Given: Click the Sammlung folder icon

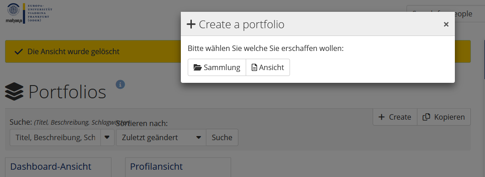Looking at the screenshot, I should click(197, 67).
